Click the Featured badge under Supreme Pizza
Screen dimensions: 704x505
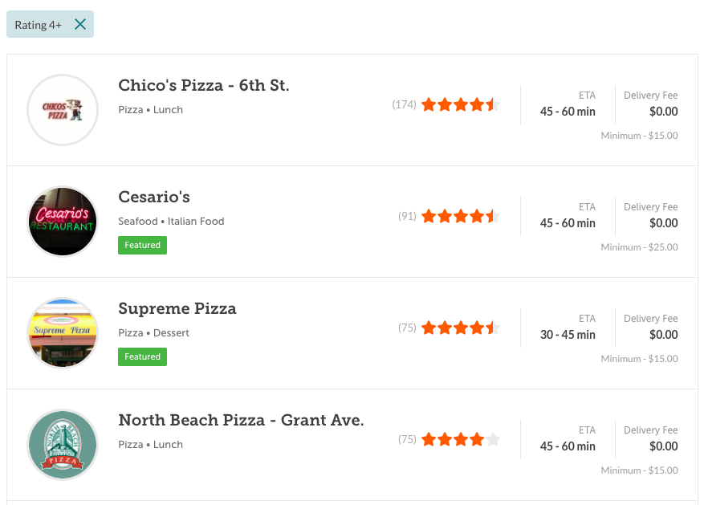pos(142,356)
